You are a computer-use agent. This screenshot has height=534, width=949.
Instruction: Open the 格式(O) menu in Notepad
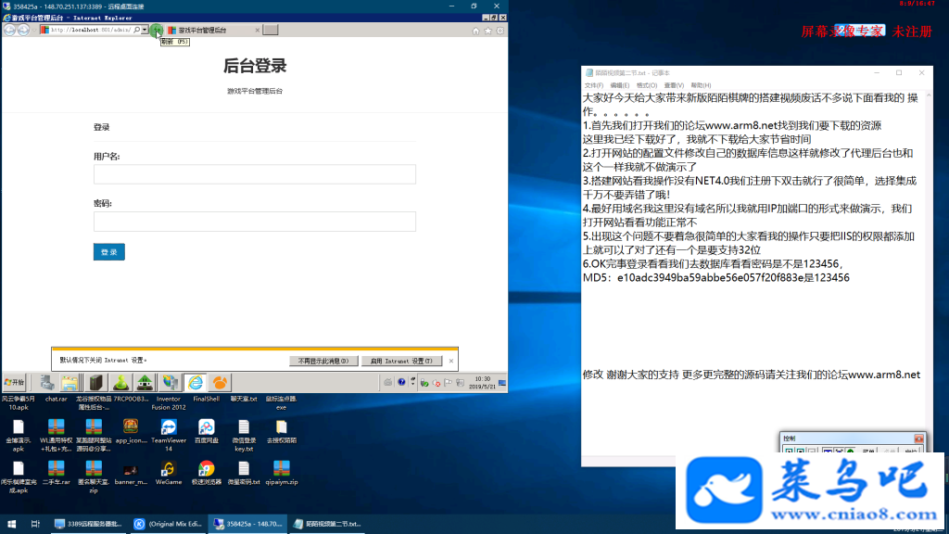[x=646, y=85]
